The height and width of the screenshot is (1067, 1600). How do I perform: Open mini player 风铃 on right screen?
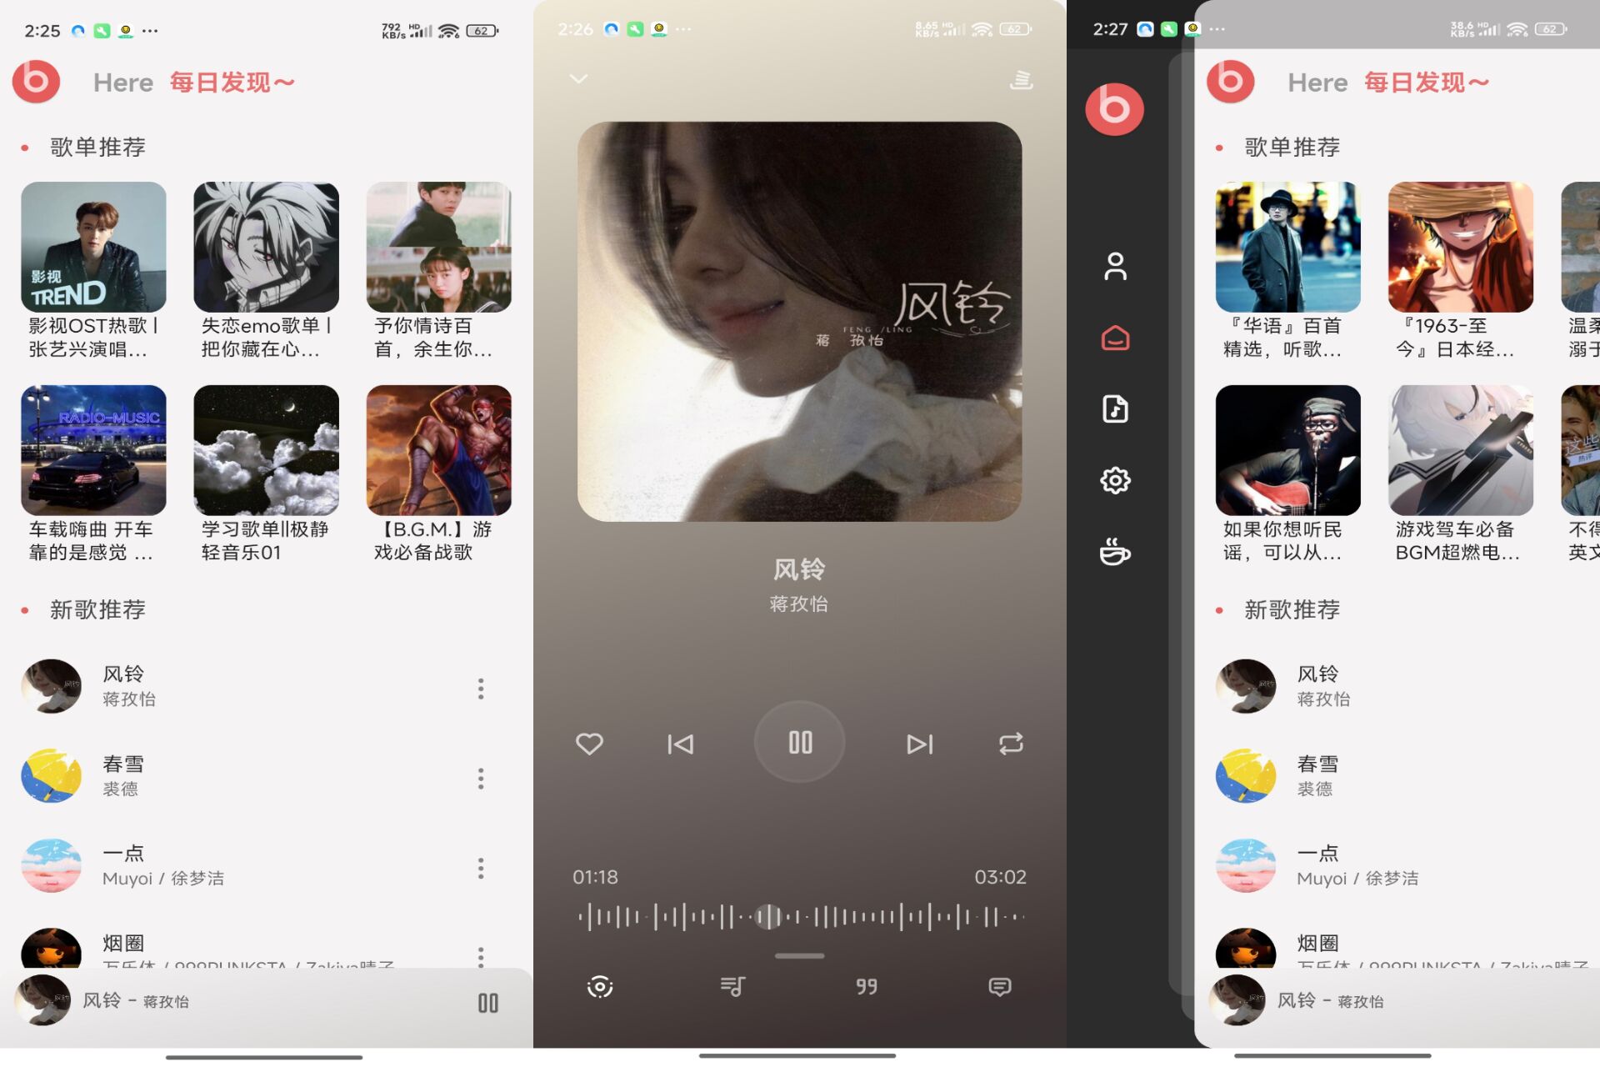tap(1397, 1001)
